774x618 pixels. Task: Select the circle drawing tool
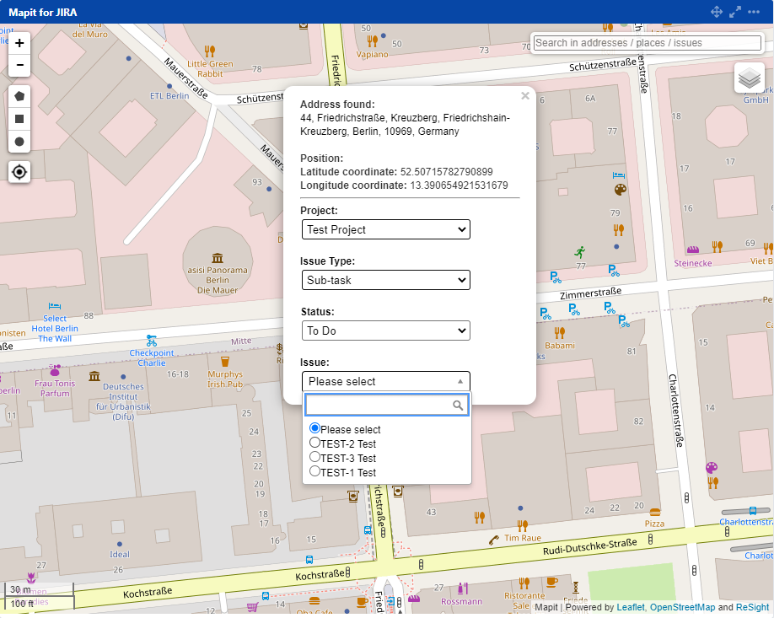coord(19,141)
